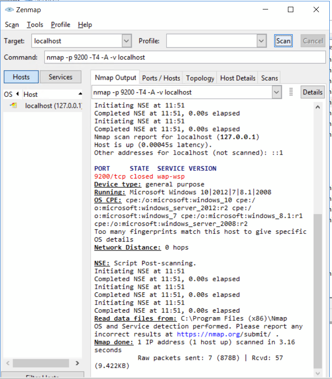Screen dimensions: 332x379
Task: Click the host list horizontal scrollbar thumb
Action: tap(41, 363)
